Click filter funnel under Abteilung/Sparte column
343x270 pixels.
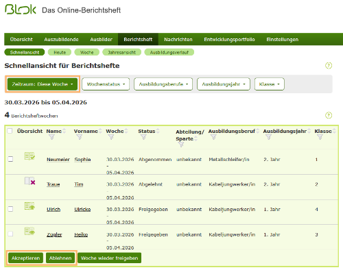(181, 145)
